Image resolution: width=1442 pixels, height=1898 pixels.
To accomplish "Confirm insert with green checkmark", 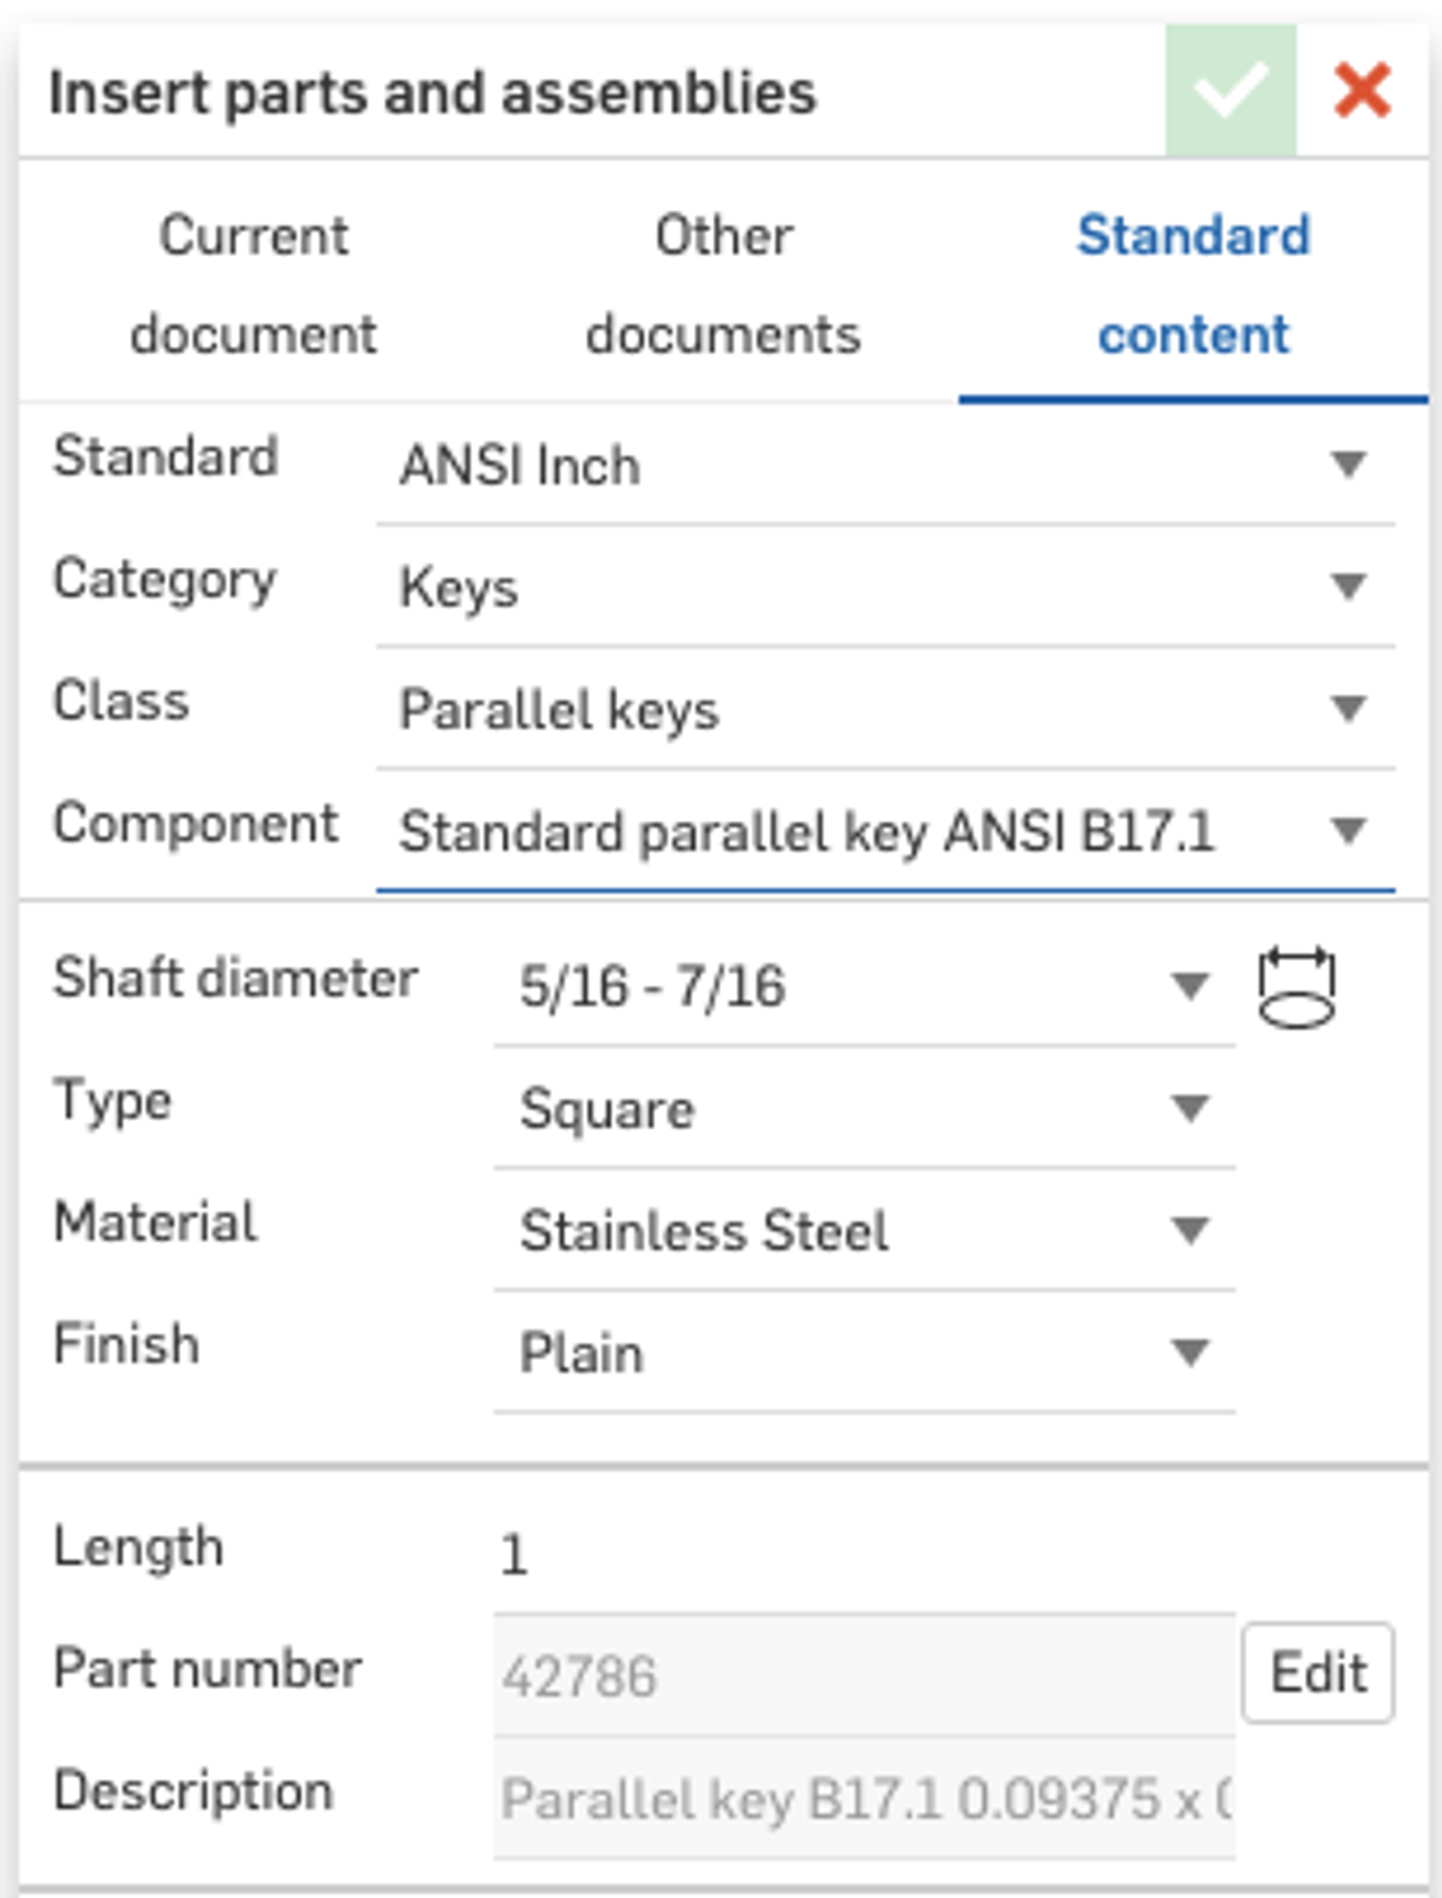I will 1230,90.
